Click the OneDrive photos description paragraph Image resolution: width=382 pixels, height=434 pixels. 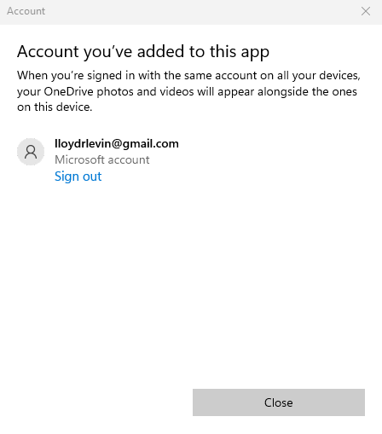[188, 91]
